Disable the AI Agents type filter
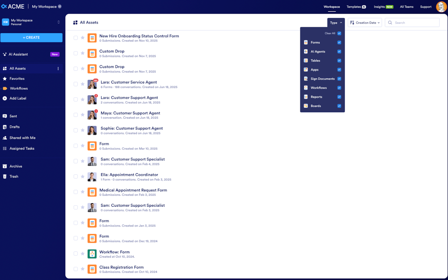The width and height of the screenshot is (448, 280). 339,52
